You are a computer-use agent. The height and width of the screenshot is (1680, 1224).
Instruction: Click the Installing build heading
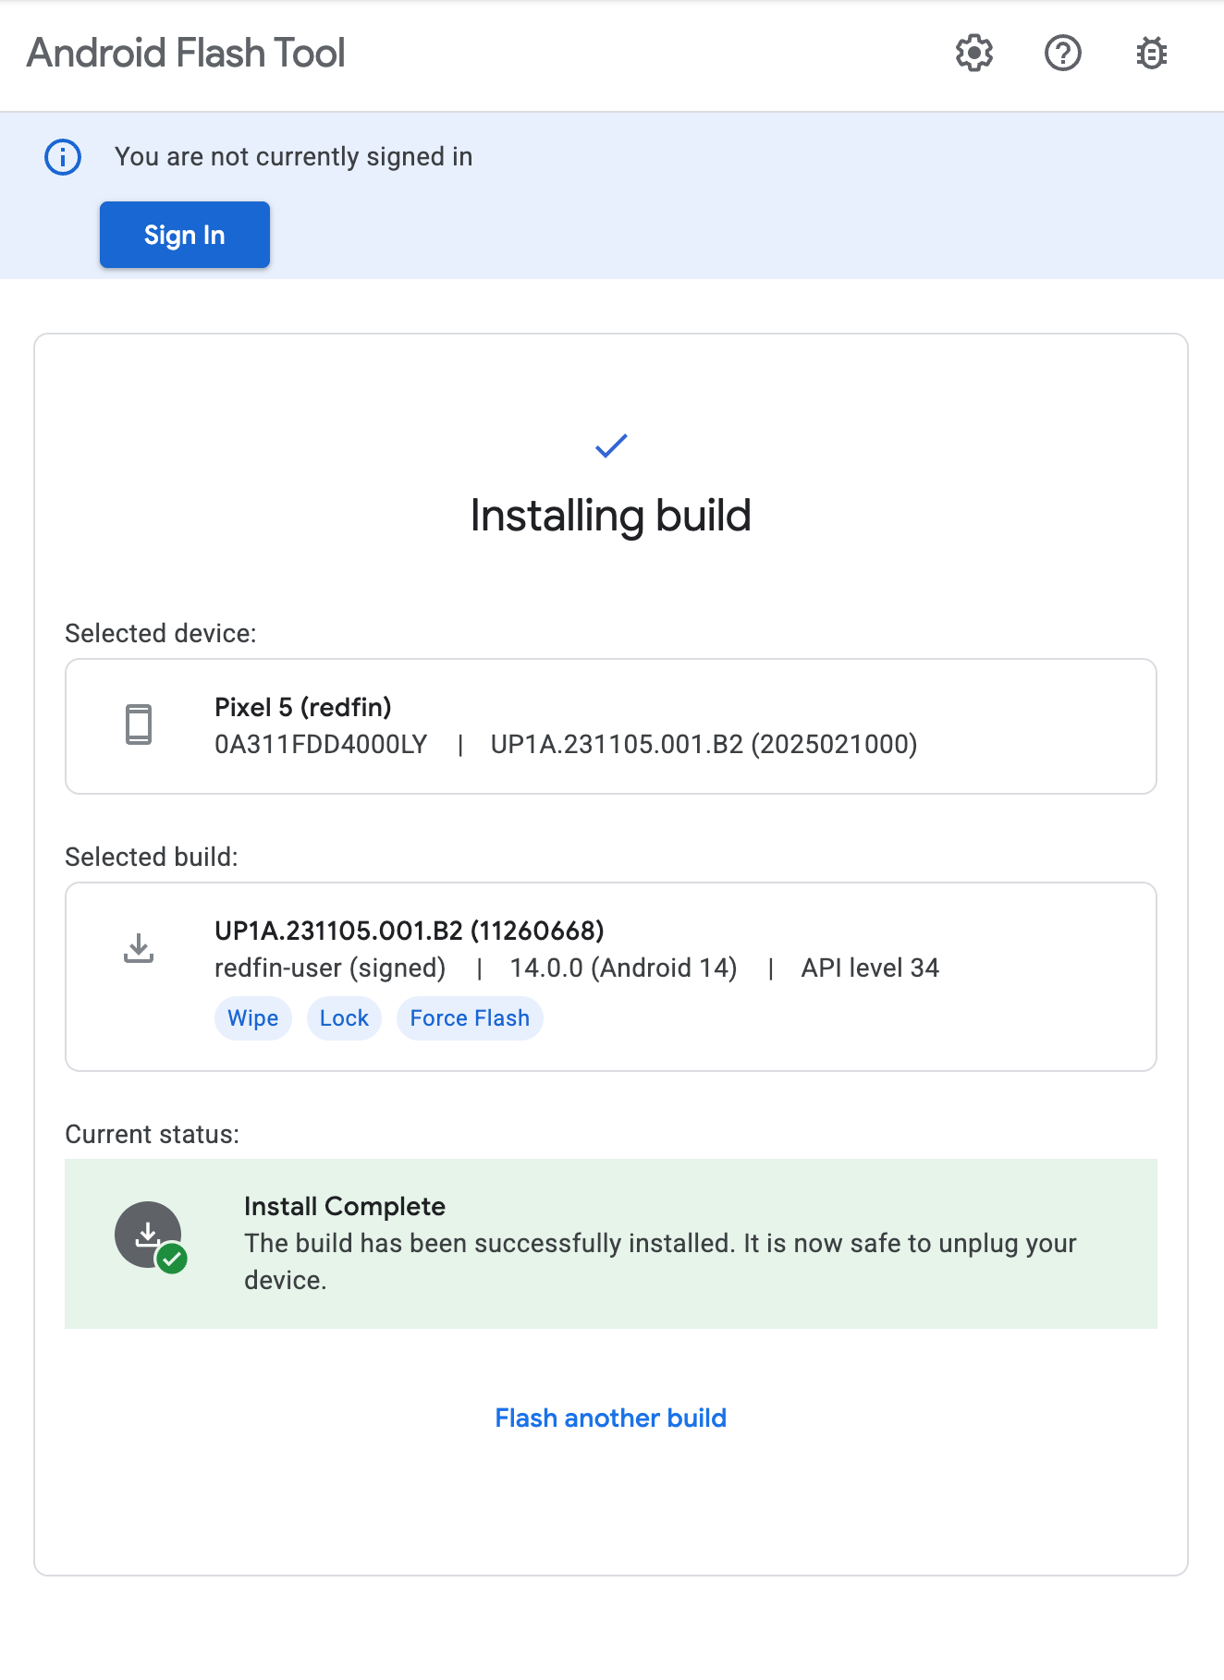coord(611,516)
